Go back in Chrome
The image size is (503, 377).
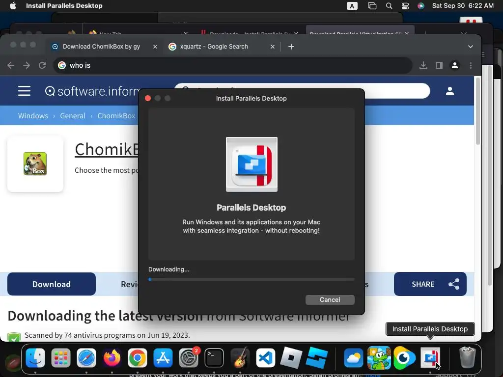coord(11,65)
